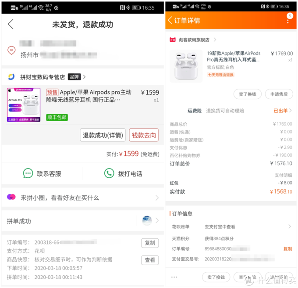The height and width of the screenshot is (288, 298).
Task: Open the 预售 Apple Airpods pro product title
Action: coord(89,96)
